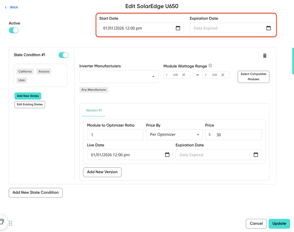This screenshot has height=232, width=294.
Task: Click Module to Optimizer Ratio field
Action: 115,135
